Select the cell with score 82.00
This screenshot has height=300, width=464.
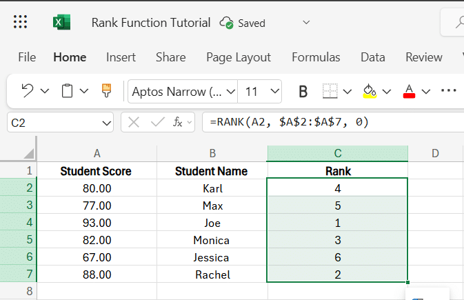coord(97,239)
